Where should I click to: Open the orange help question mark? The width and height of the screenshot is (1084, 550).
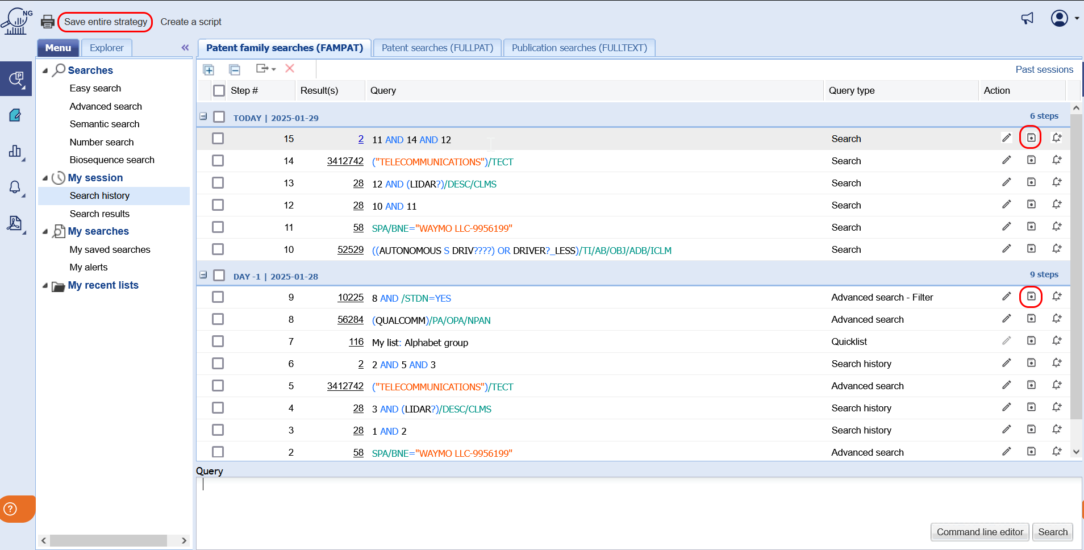click(x=11, y=509)
